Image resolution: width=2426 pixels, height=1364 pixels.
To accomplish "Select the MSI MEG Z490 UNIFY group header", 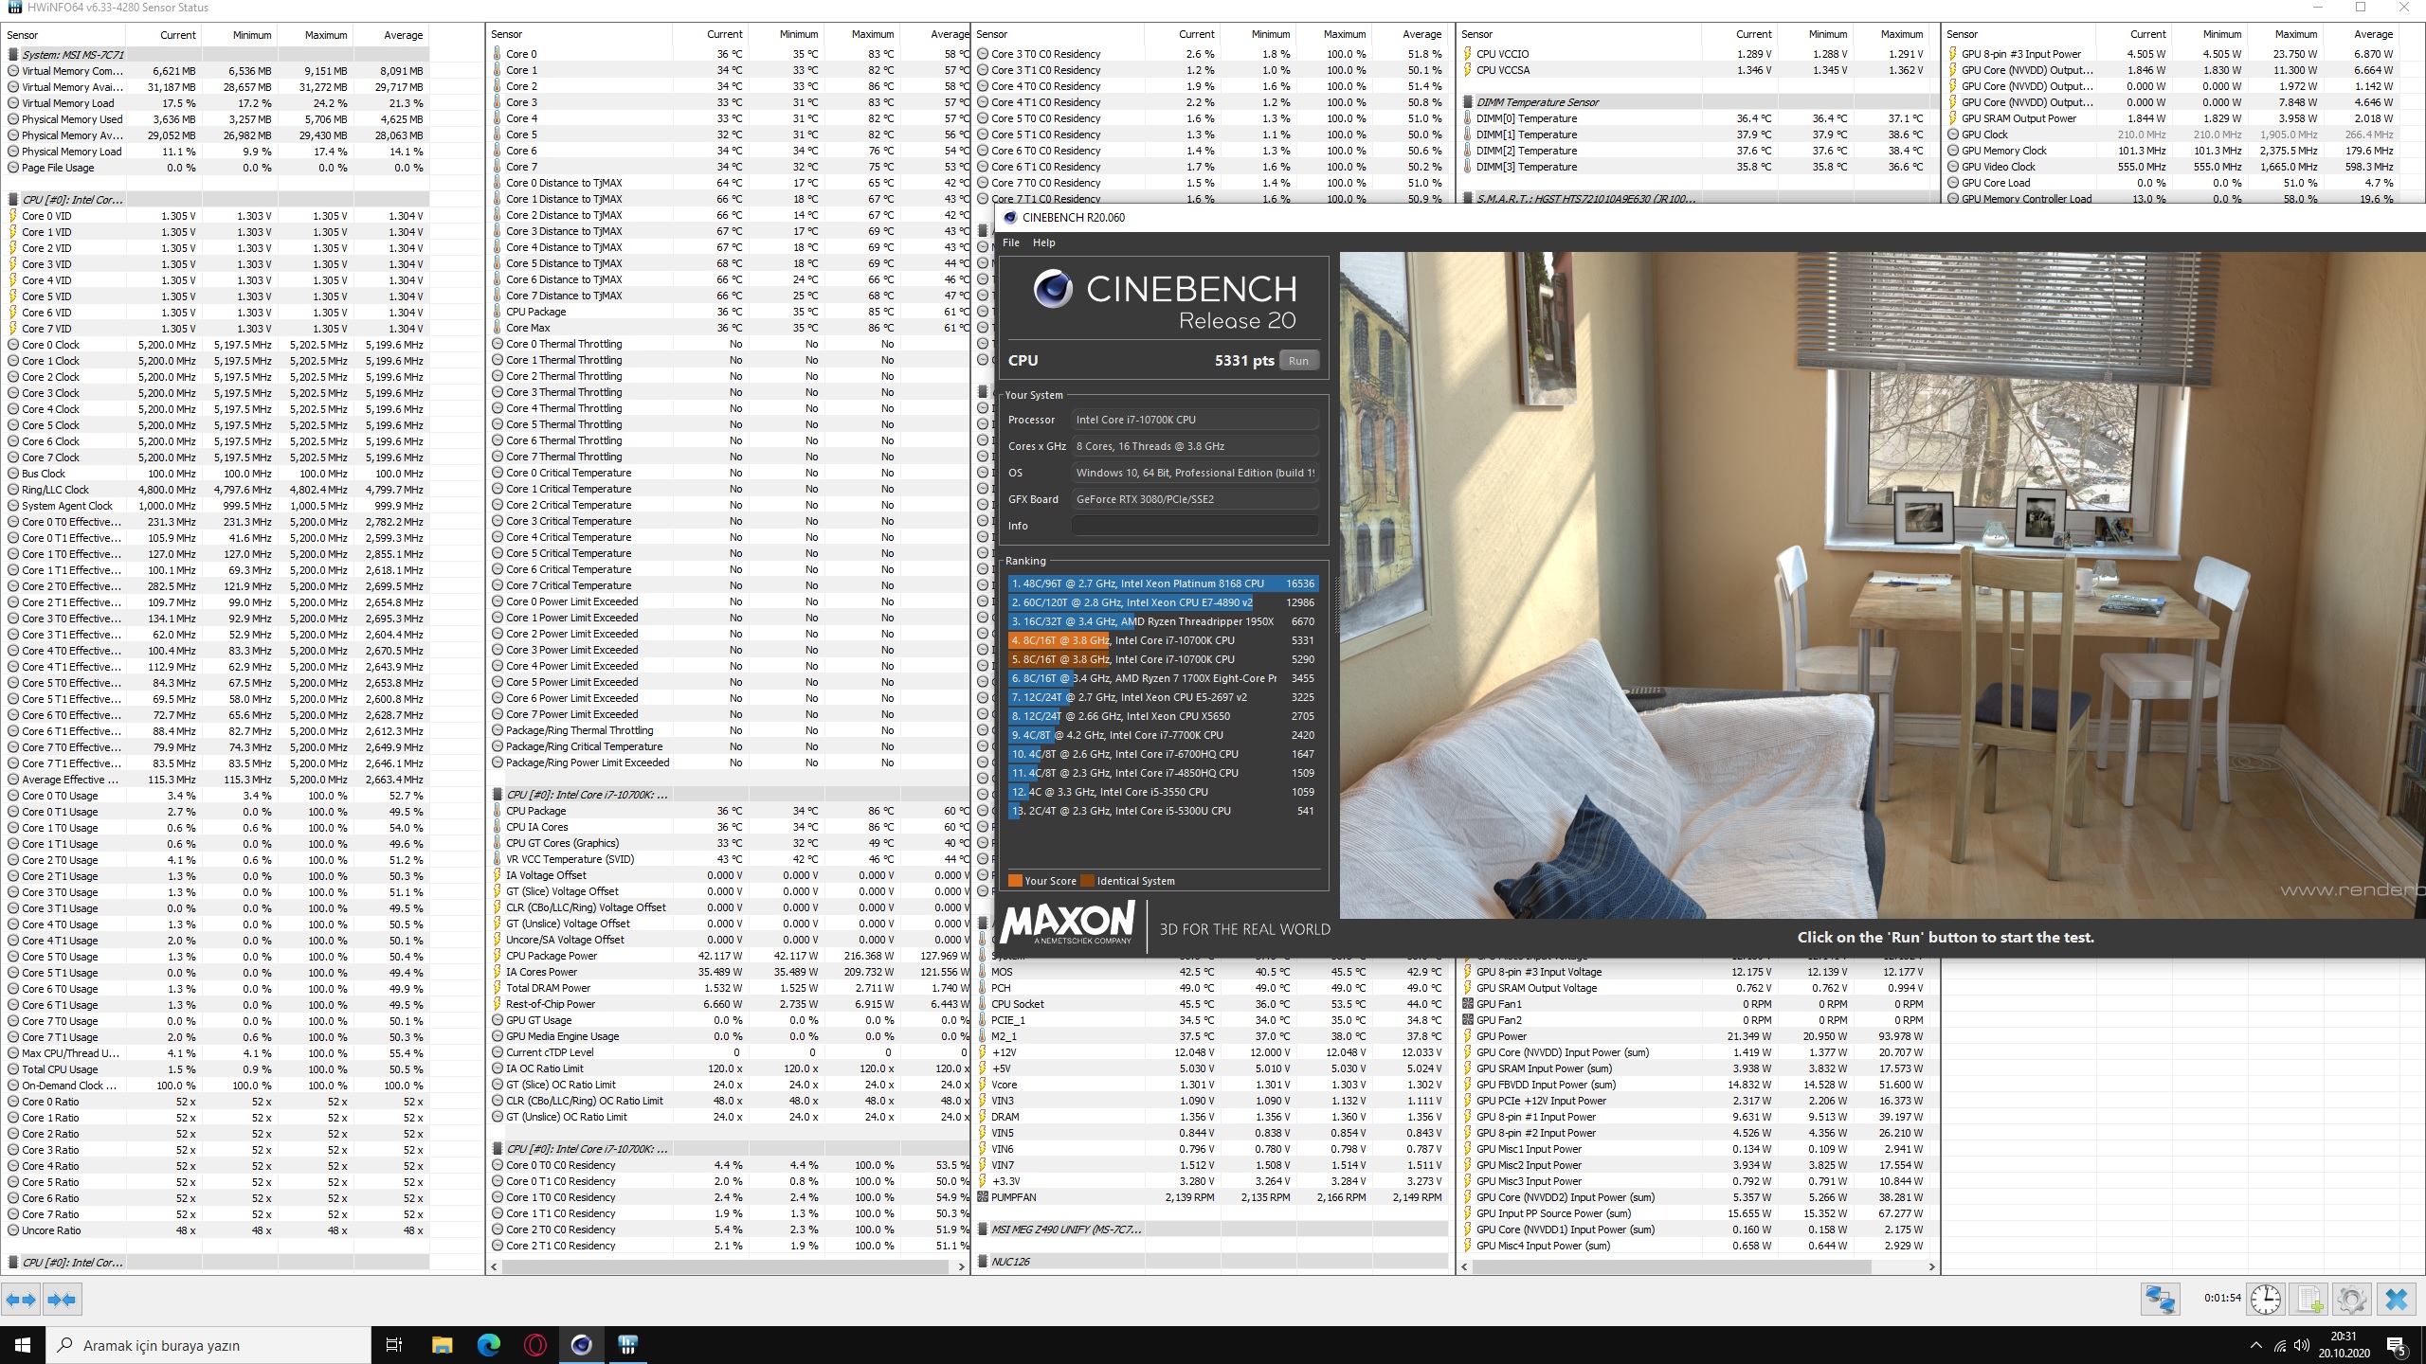I will click(1213, 1229).
